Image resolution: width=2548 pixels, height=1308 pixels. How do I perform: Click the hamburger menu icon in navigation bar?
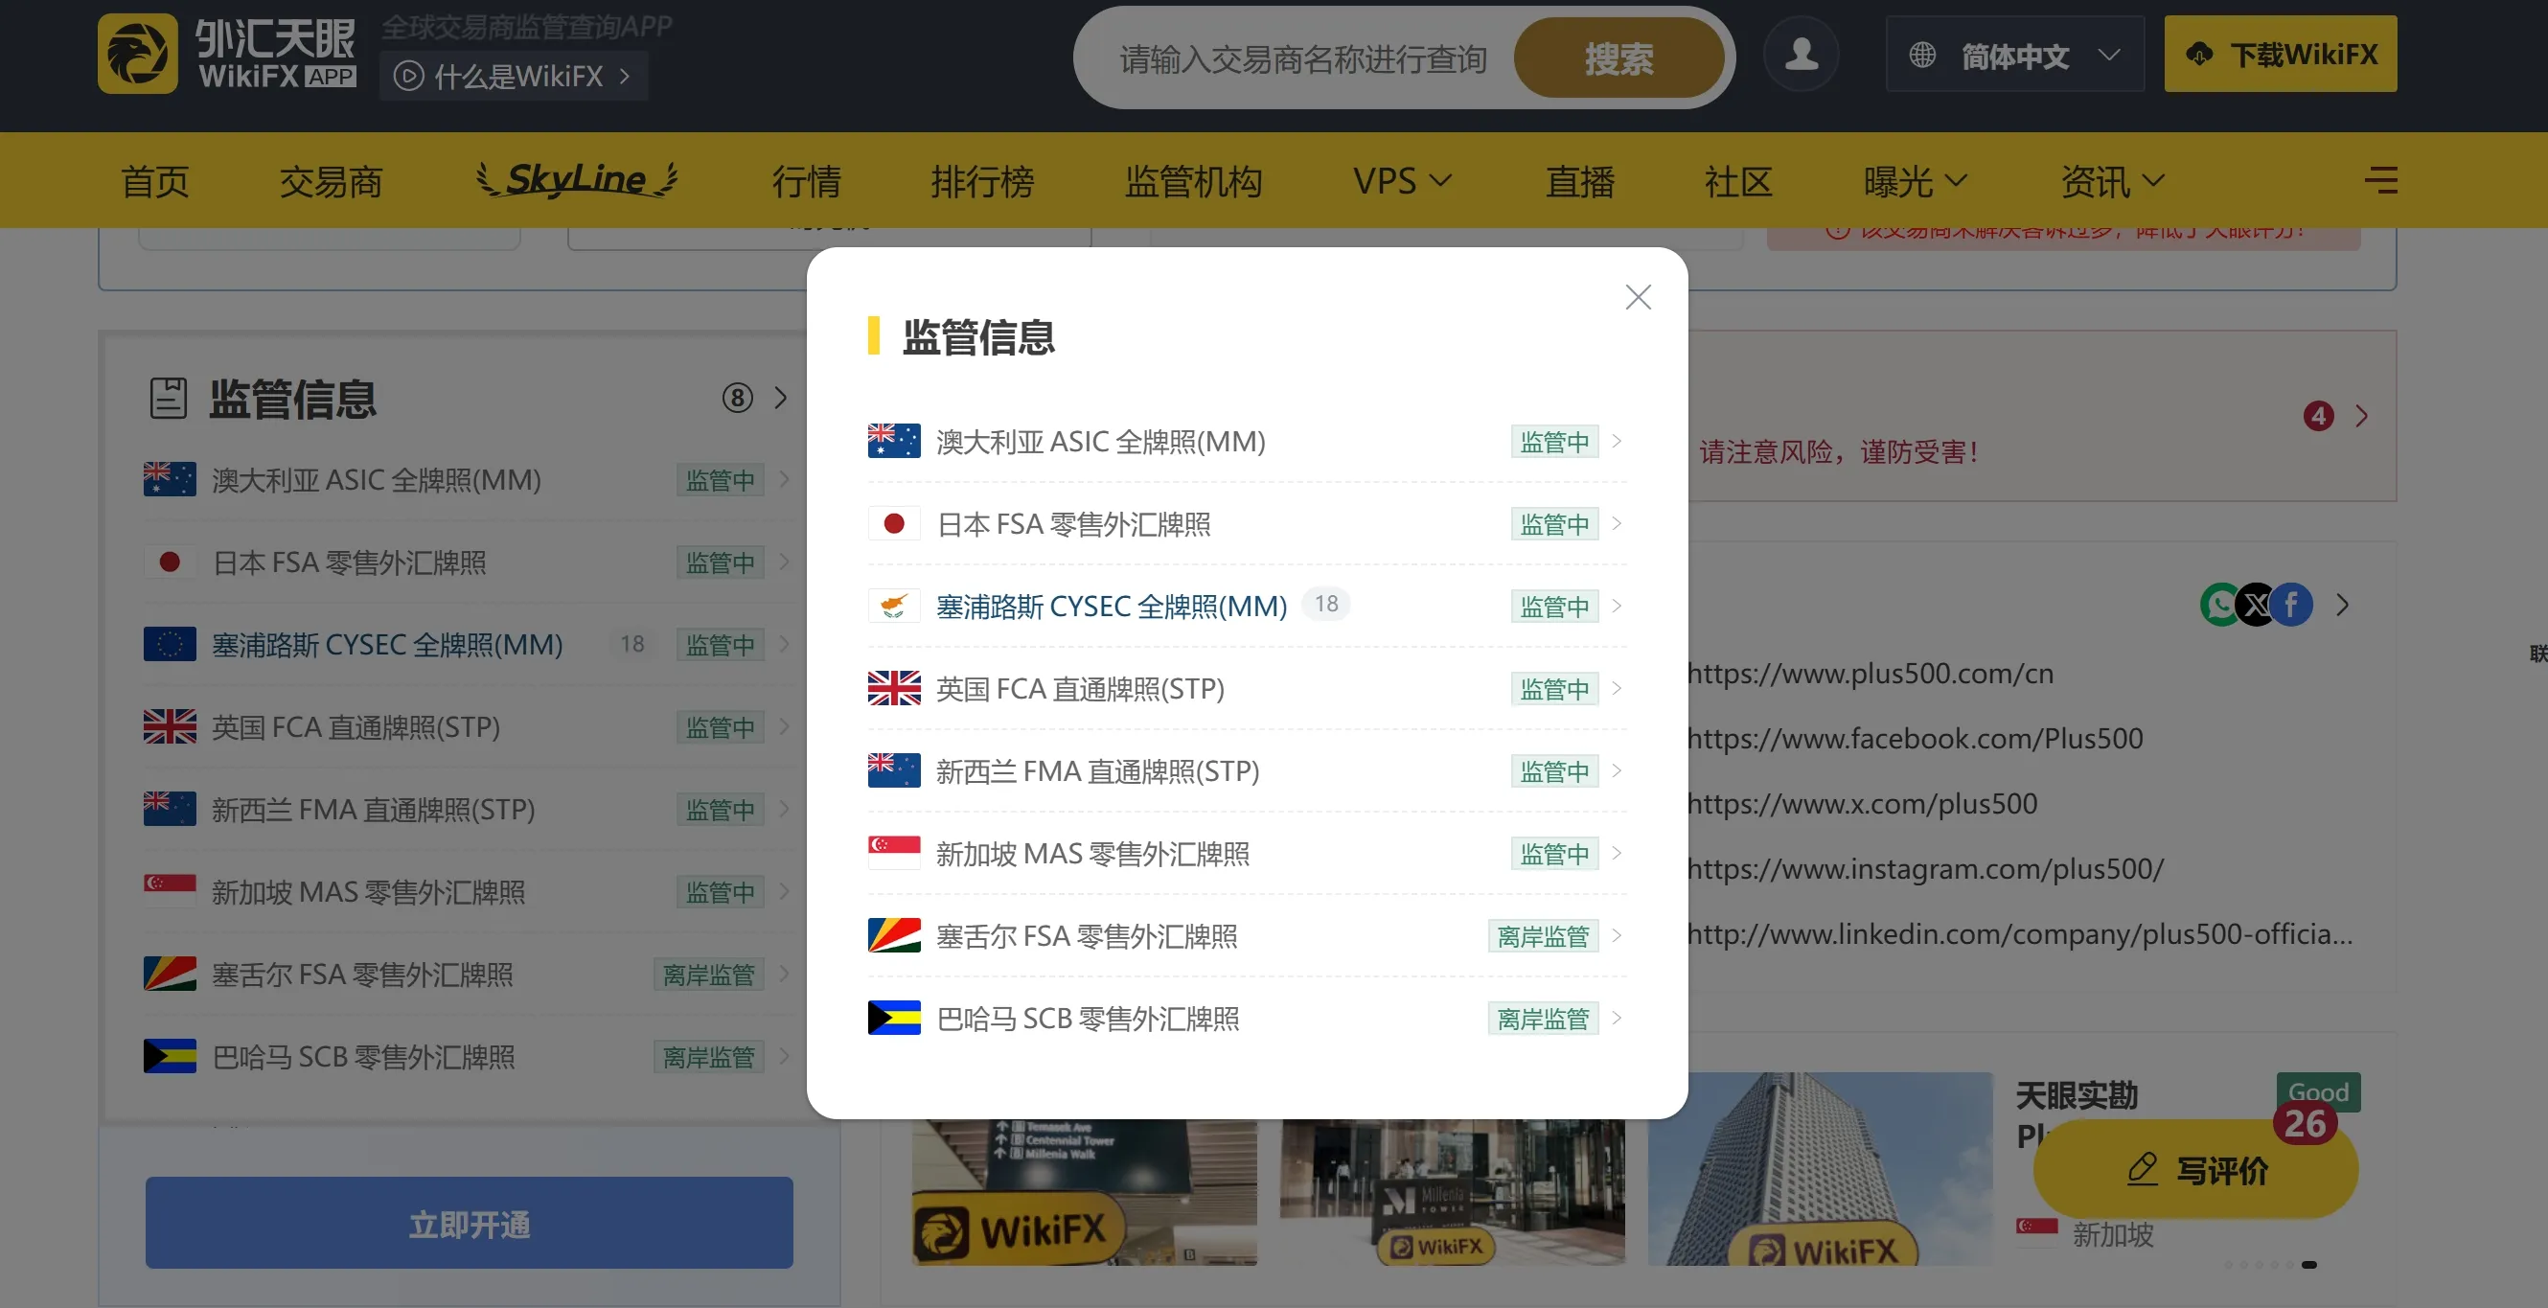(x=2381, y=180)
